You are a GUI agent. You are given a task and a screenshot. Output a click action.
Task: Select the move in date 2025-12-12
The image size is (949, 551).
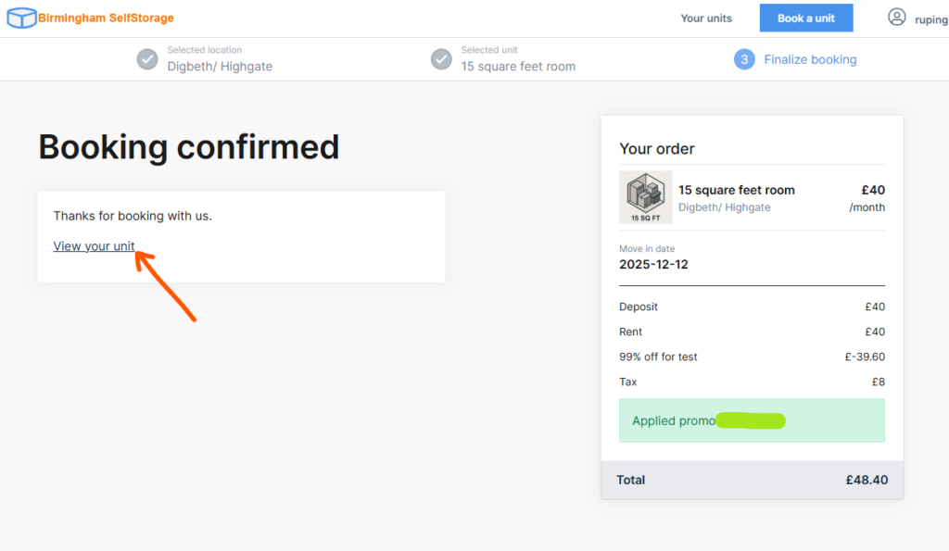pos(652,263)
